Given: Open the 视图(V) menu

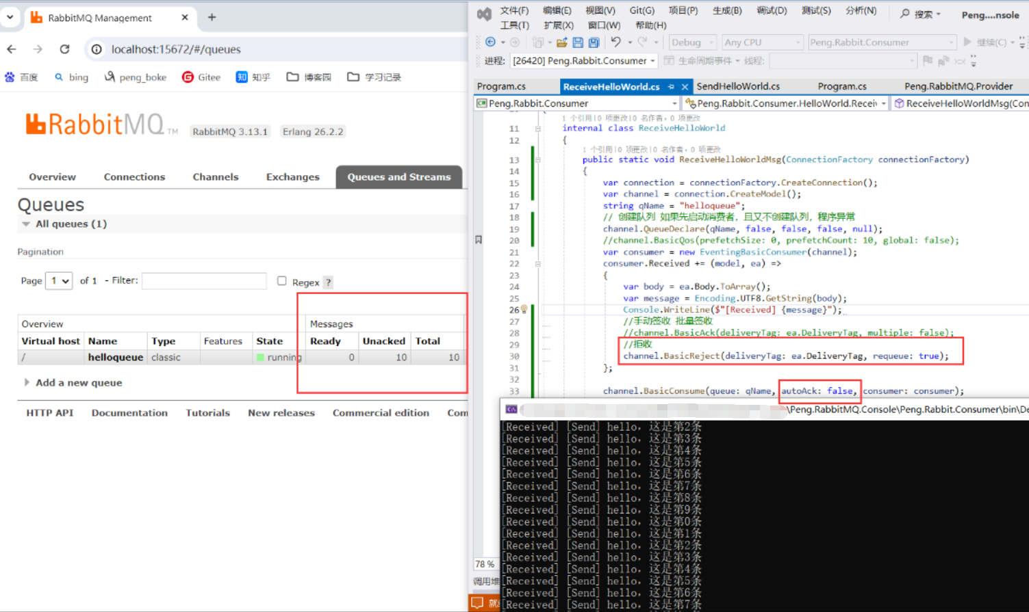Looking at the screenshot, I should pos(600,10).
